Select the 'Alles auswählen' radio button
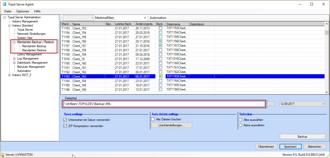Image resolution: width=330 pixels, height=158 pixels. click(x=240, y=120)
